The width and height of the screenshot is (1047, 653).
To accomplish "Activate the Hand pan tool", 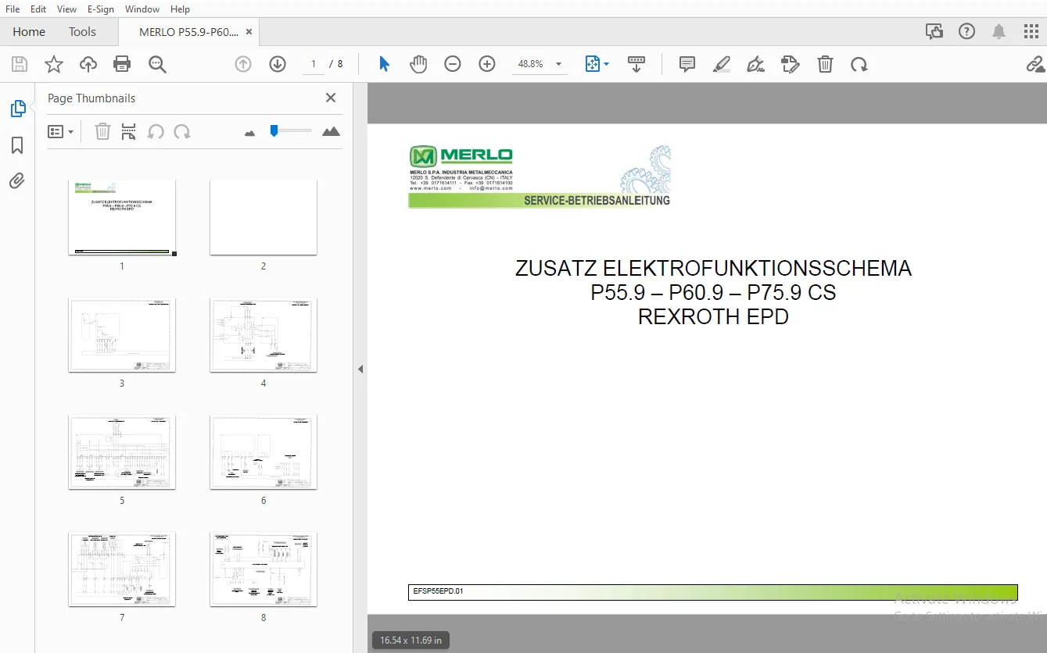I will pyautogui.click(x=418, y=64).
